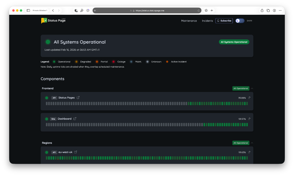Image resolution: width=294 pixels, height=176 pixels.
Task: Click the Dashboard component name
Action: coord(65,119)
